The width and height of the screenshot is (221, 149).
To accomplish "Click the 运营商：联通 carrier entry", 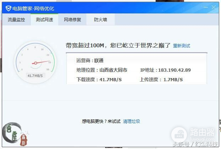I will coord(90,61).
